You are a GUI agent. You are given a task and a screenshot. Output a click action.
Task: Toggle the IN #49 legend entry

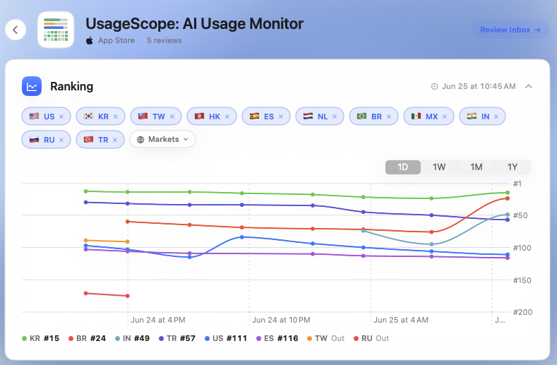[132, 338]
